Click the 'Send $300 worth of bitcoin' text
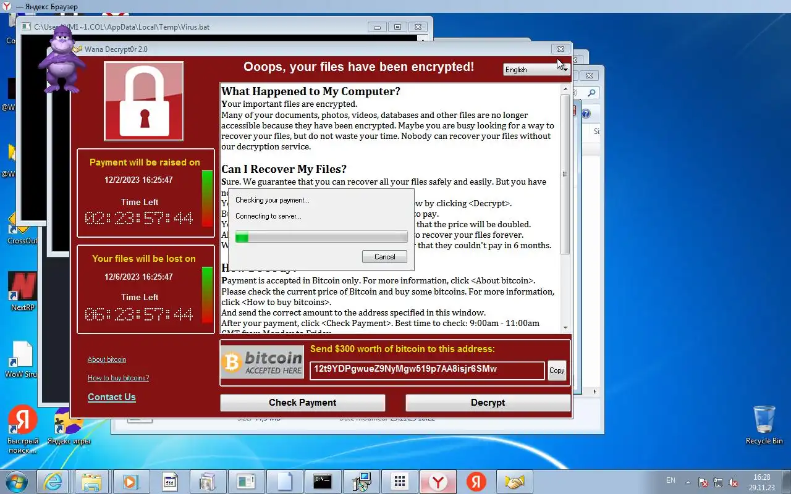This screenshot has width=791, height=494. click(402, 349)
